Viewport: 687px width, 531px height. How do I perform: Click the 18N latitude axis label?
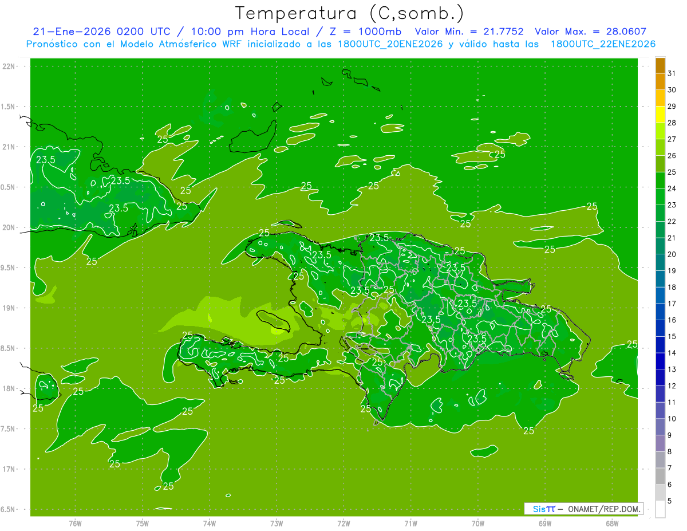click(x=10, y=388)
